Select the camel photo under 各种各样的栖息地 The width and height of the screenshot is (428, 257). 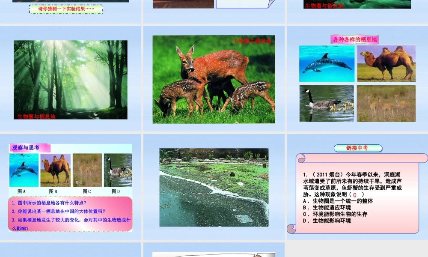386,64
